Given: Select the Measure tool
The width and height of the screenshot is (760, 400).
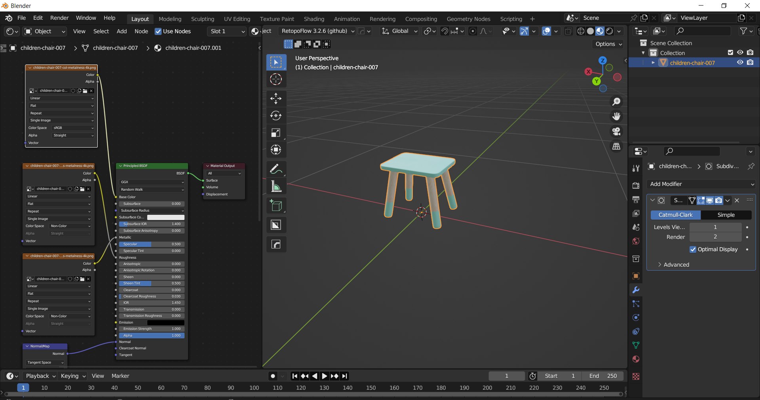Looking at the screenshot, I should (x=276, y=186).
